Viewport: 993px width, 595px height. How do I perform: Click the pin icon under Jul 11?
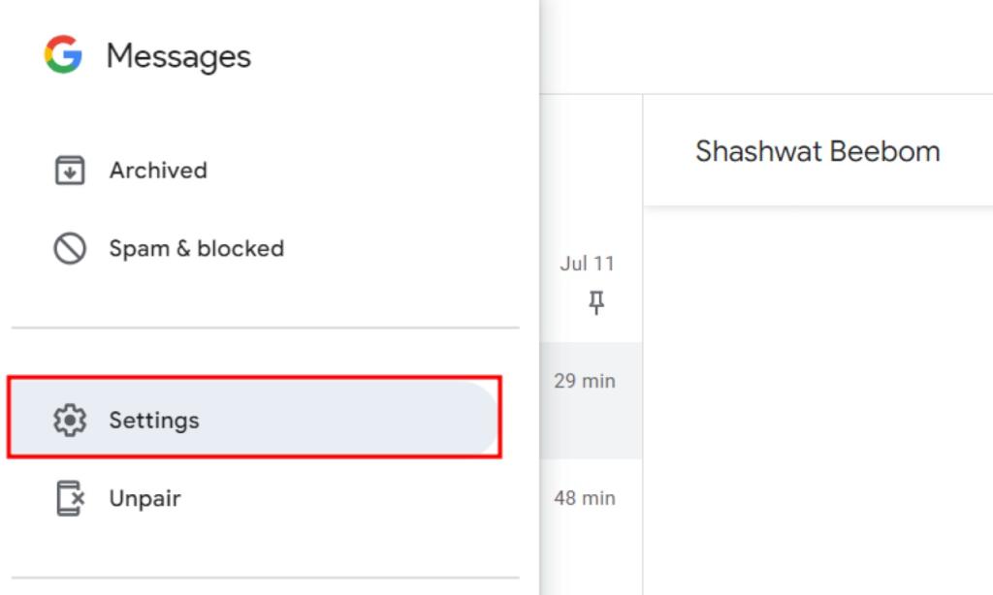(x=595, y=301)
